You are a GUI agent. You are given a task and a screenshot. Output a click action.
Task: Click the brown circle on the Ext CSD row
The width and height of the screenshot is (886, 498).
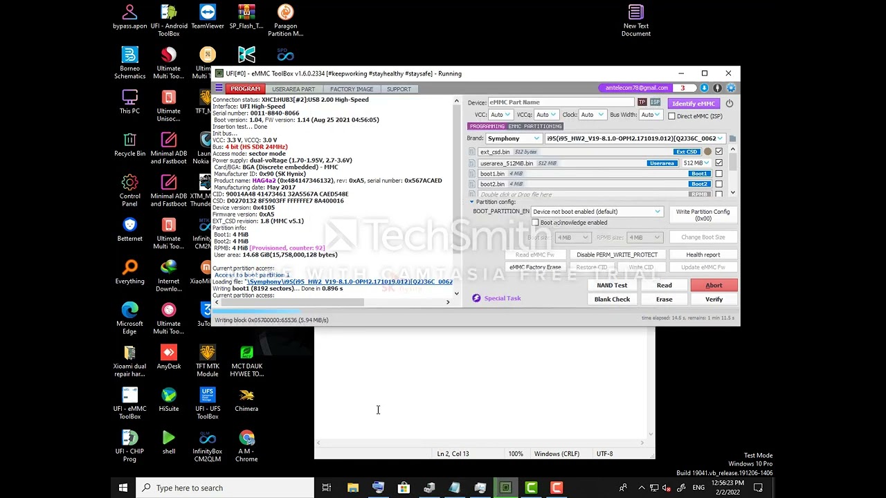707,152
